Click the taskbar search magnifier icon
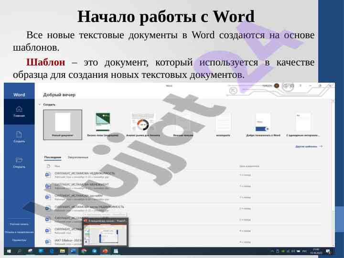Screen dimensions: 344x258 20,251
